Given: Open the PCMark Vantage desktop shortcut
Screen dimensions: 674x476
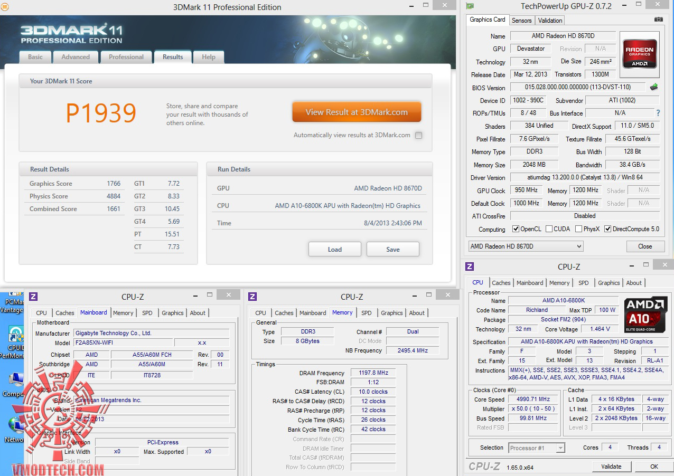Looking at the screenshot, I should coord(14,302).
